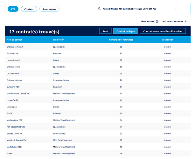
Task: Open the P-PER contract
Action: 9,114
